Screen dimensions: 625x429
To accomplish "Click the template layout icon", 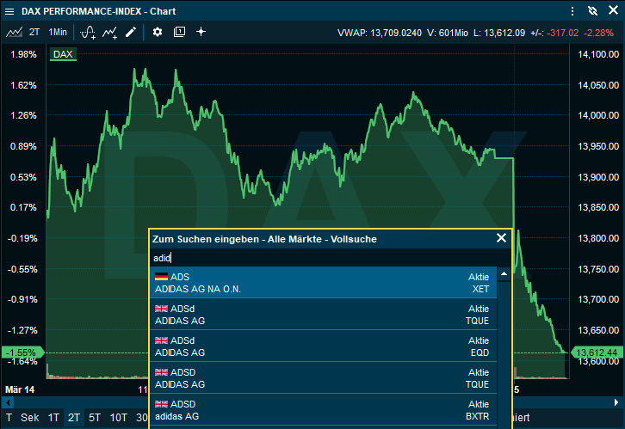I will [x=179, y=32].
